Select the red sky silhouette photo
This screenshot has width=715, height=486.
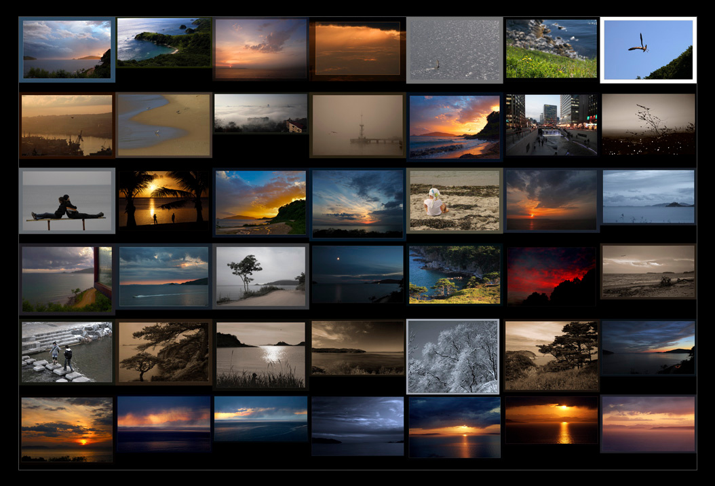tap(552, 276)
